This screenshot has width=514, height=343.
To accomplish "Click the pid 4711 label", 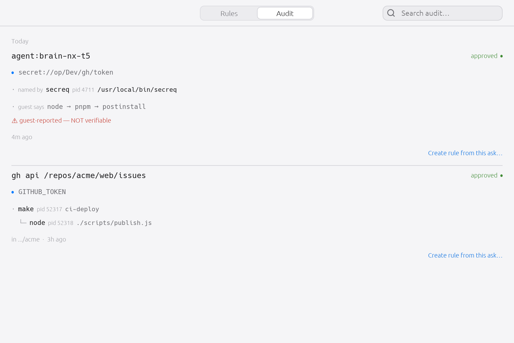I will point(83,90).
